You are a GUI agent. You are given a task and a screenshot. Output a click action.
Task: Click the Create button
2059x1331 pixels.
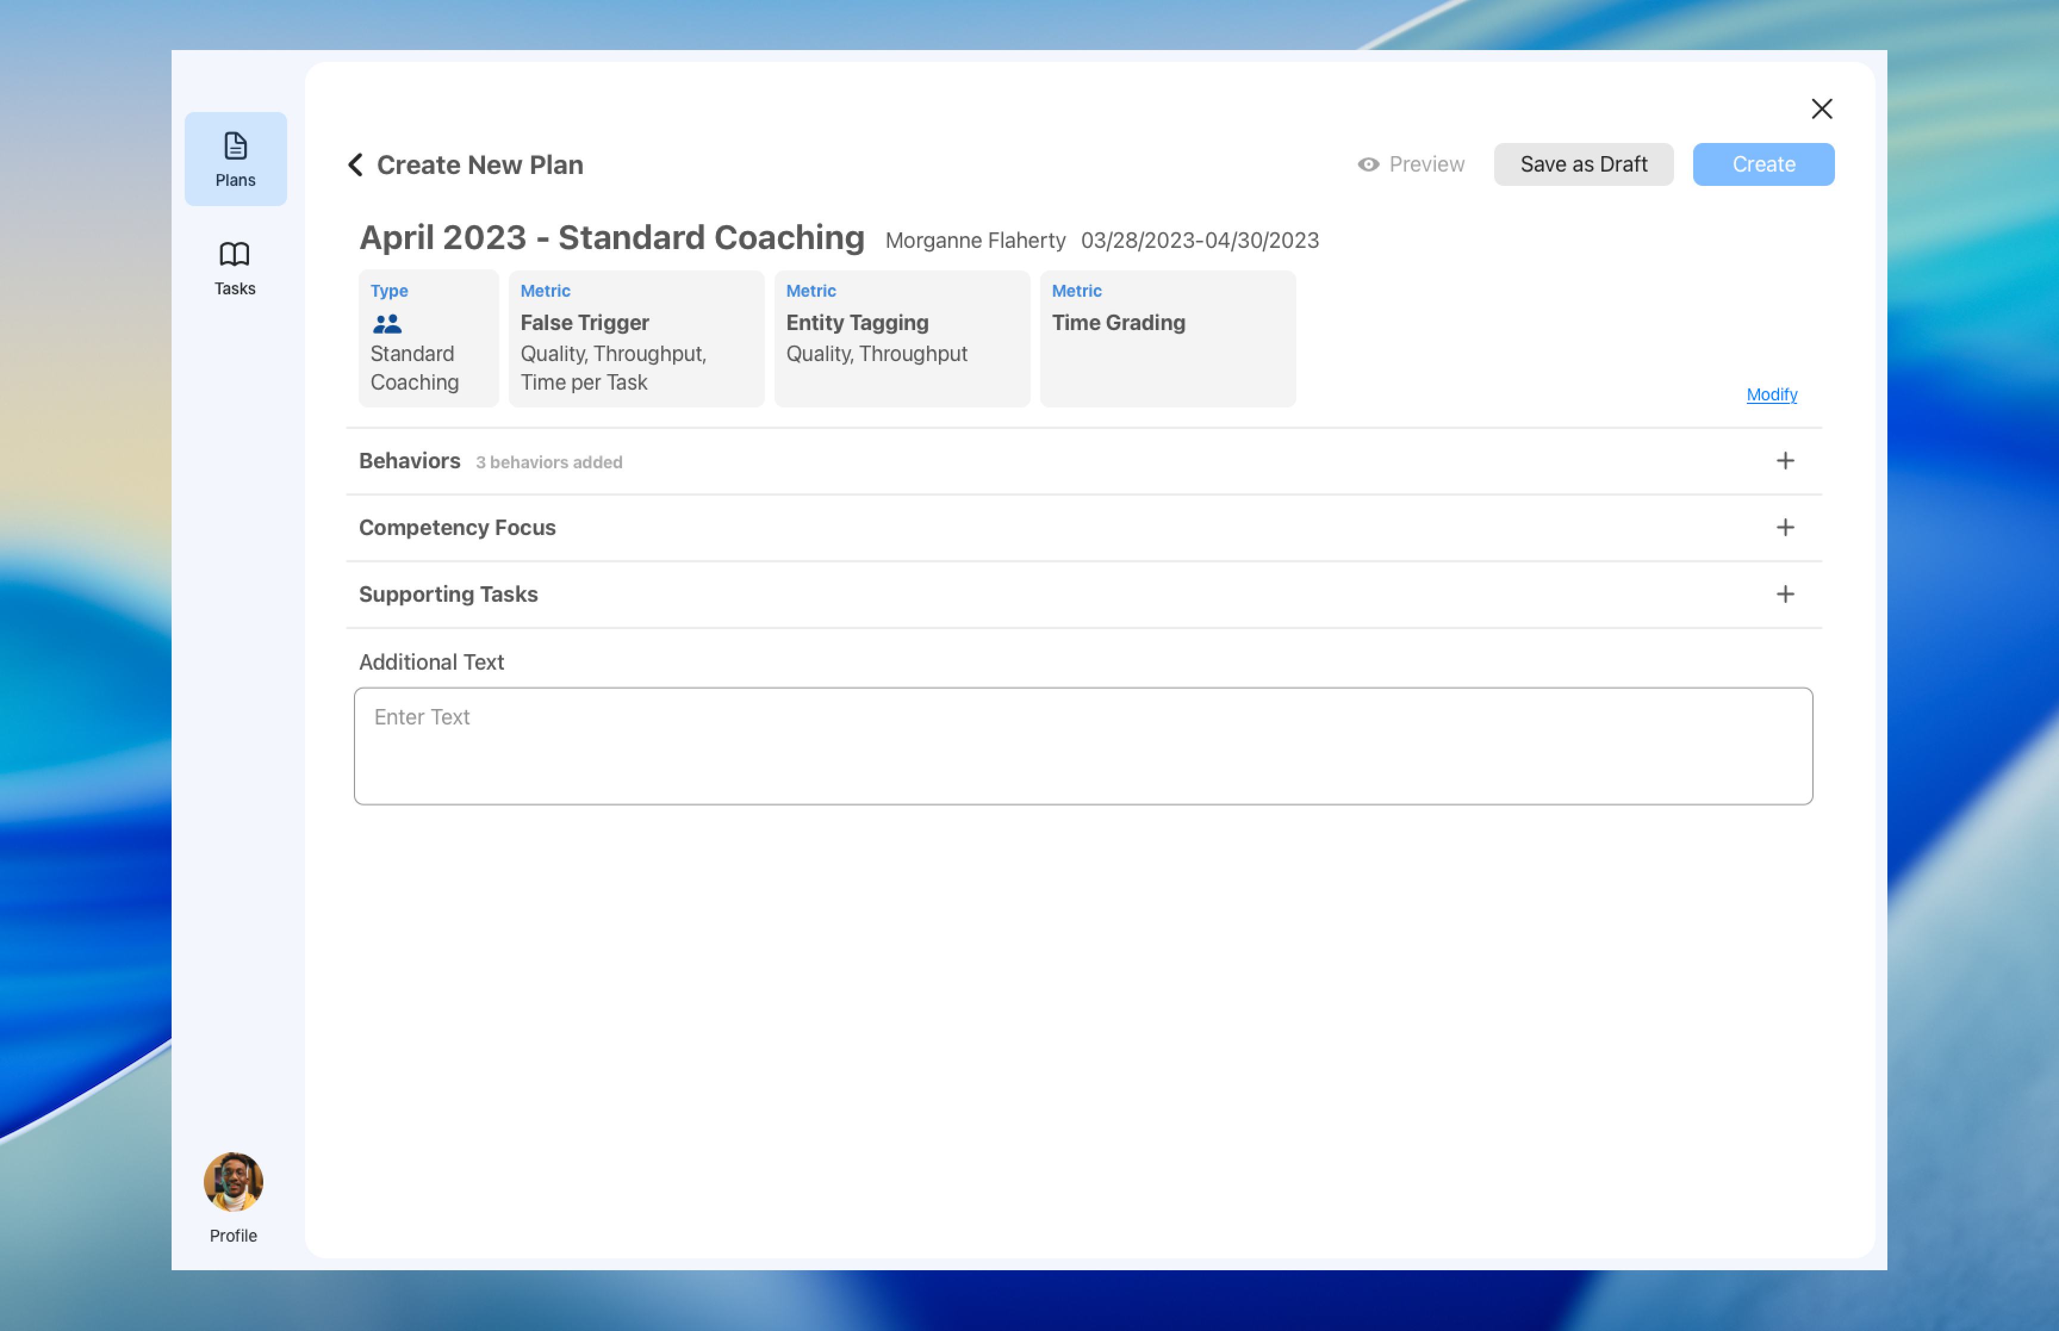[1763, 164]
